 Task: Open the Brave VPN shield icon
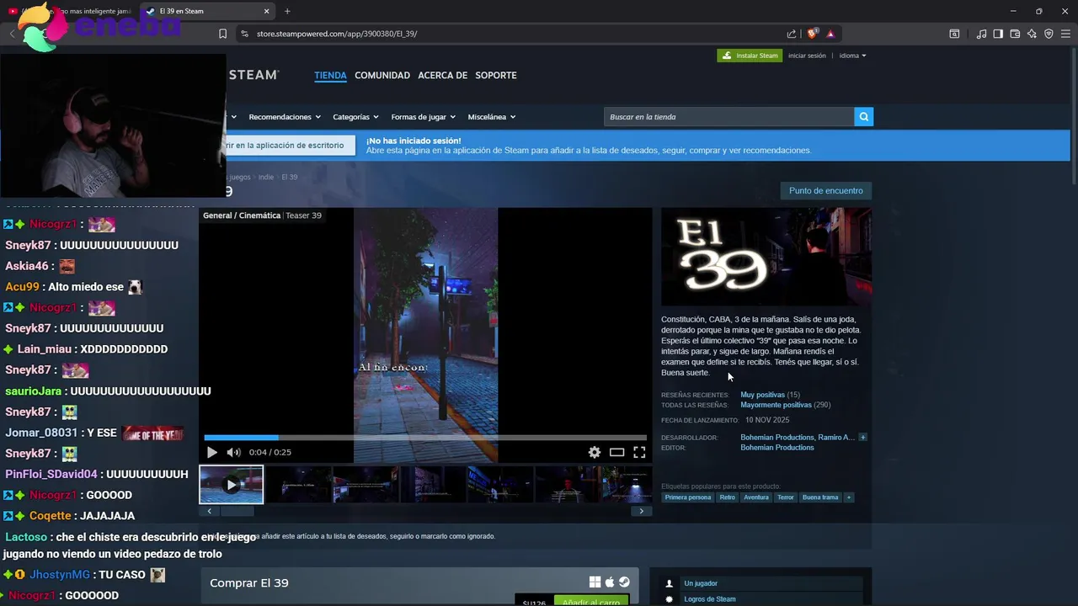click(1049, 34)
